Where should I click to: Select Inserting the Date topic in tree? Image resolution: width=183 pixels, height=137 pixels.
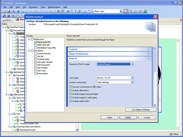pyautogui.click(x=27, y=130)
